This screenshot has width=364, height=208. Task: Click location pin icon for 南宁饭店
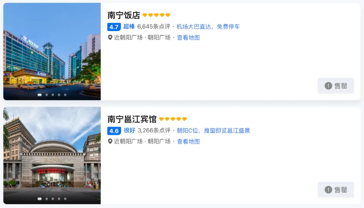110,37
